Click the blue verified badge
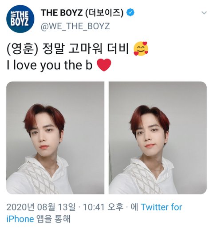This screenshot has width=213, height=229. [x=130, y=12]
